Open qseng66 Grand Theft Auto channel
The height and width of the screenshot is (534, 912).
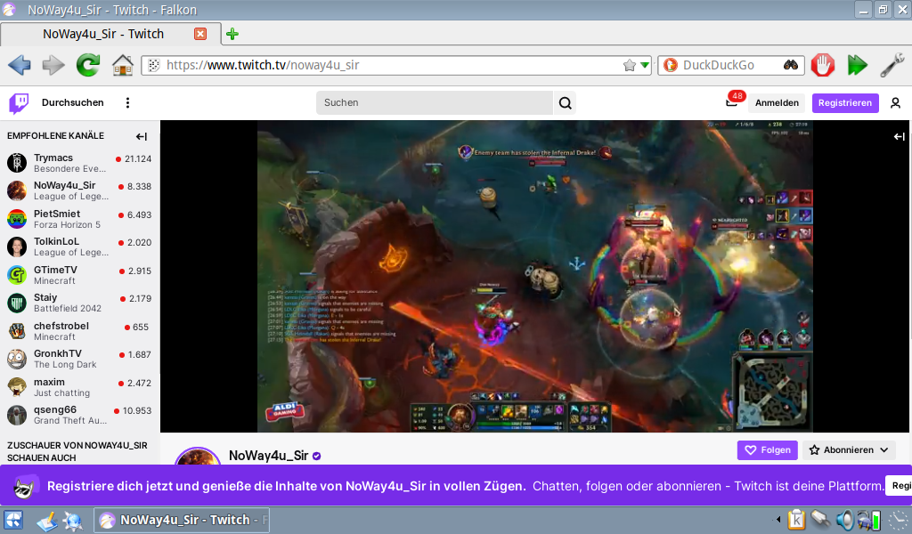point(79,415)
